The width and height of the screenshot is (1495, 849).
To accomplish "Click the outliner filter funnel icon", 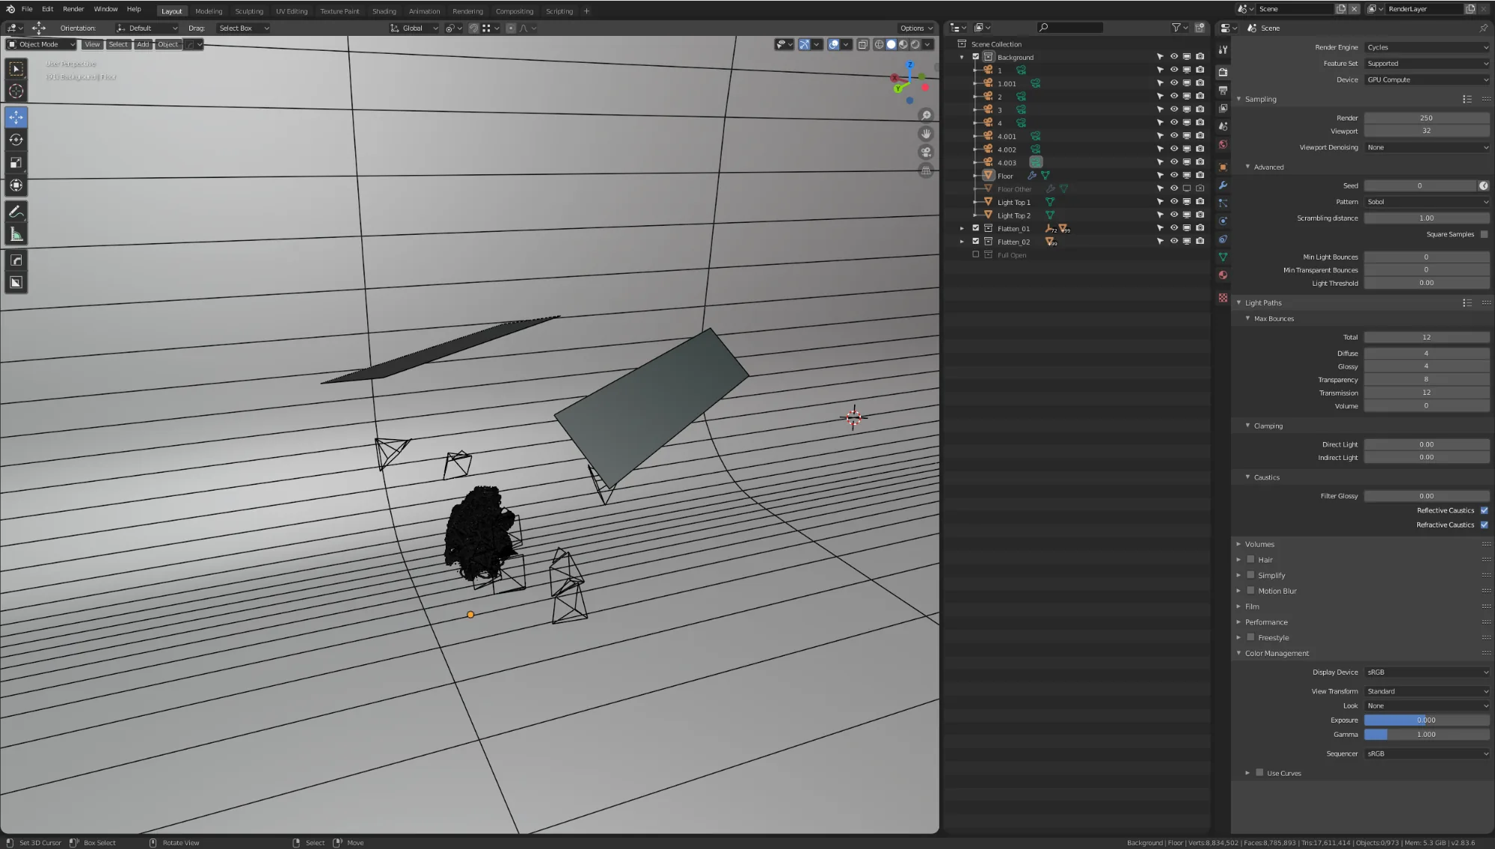I will tap(1176, 28).
